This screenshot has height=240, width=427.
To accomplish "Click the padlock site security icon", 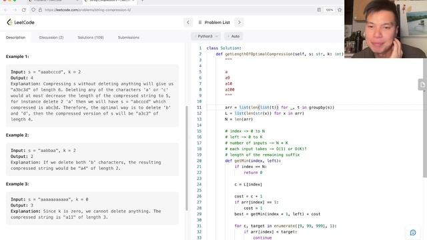I will (40, 10).
